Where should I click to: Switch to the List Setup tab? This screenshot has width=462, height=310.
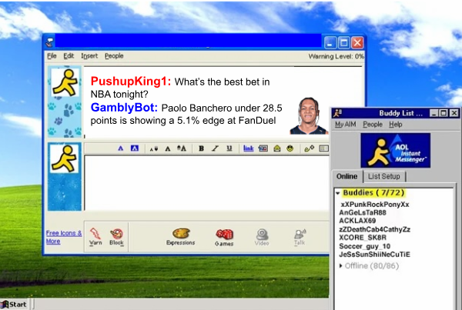384,176
